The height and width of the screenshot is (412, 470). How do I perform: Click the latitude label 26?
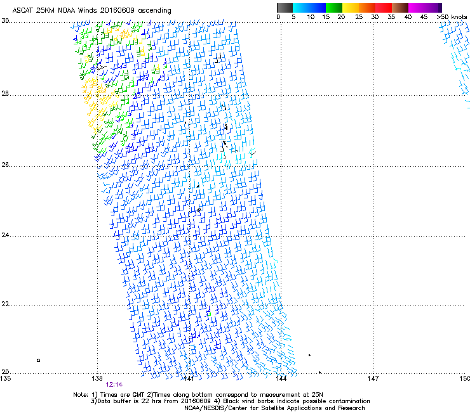pyautogui.click(x=5, y=165)
